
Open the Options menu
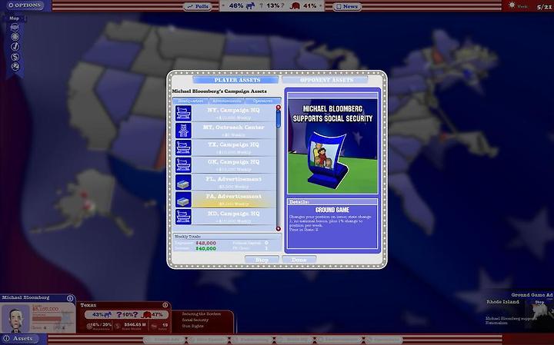coord(25,5)
